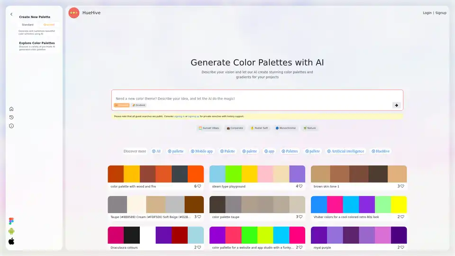Image resolution: width=455 pixels, height=256 pixels.
Task: Open the Home icon in the sidebar
Action: pyautogui.click(x=11, y=109)
